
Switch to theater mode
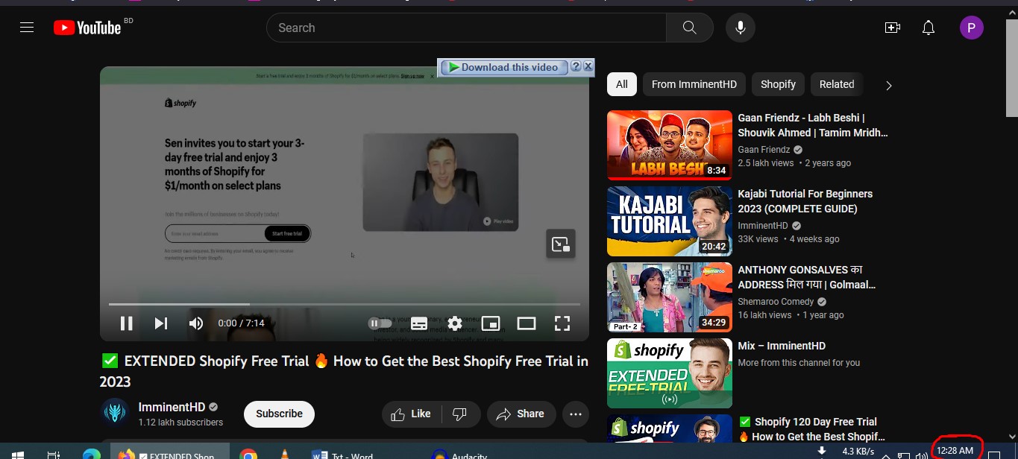click(527, 323)
